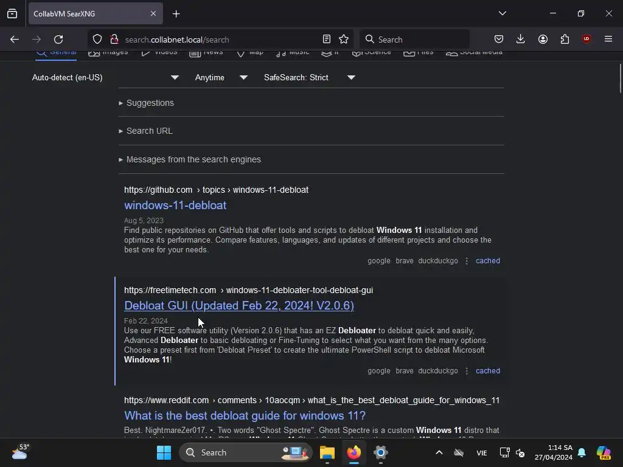Switch VIE input language indicator
This screenshot has width=623, height=467.
[x=482, y=453]
